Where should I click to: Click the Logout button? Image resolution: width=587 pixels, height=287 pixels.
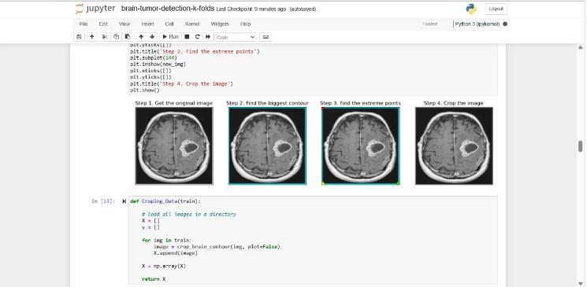pos(496,9)
